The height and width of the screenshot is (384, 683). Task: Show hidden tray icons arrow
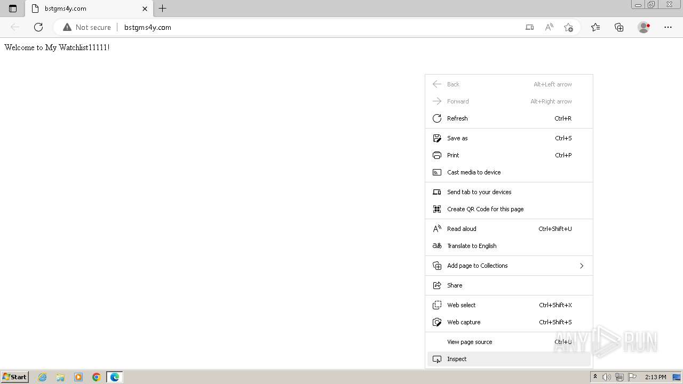[595, 377]
